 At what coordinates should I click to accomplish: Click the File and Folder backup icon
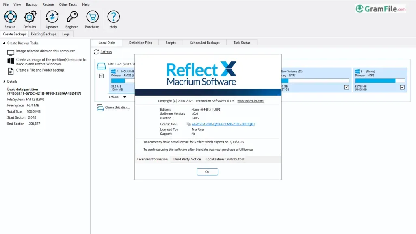tap(11, 71)
